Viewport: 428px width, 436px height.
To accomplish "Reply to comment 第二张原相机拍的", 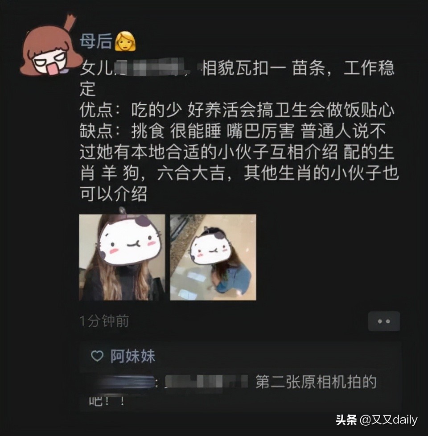I will click(x=316, y=382).
